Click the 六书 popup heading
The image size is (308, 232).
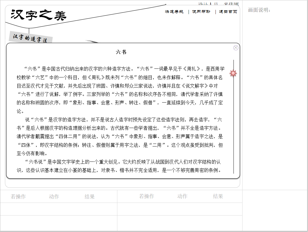pyautogui.click(x=121, y=52)
